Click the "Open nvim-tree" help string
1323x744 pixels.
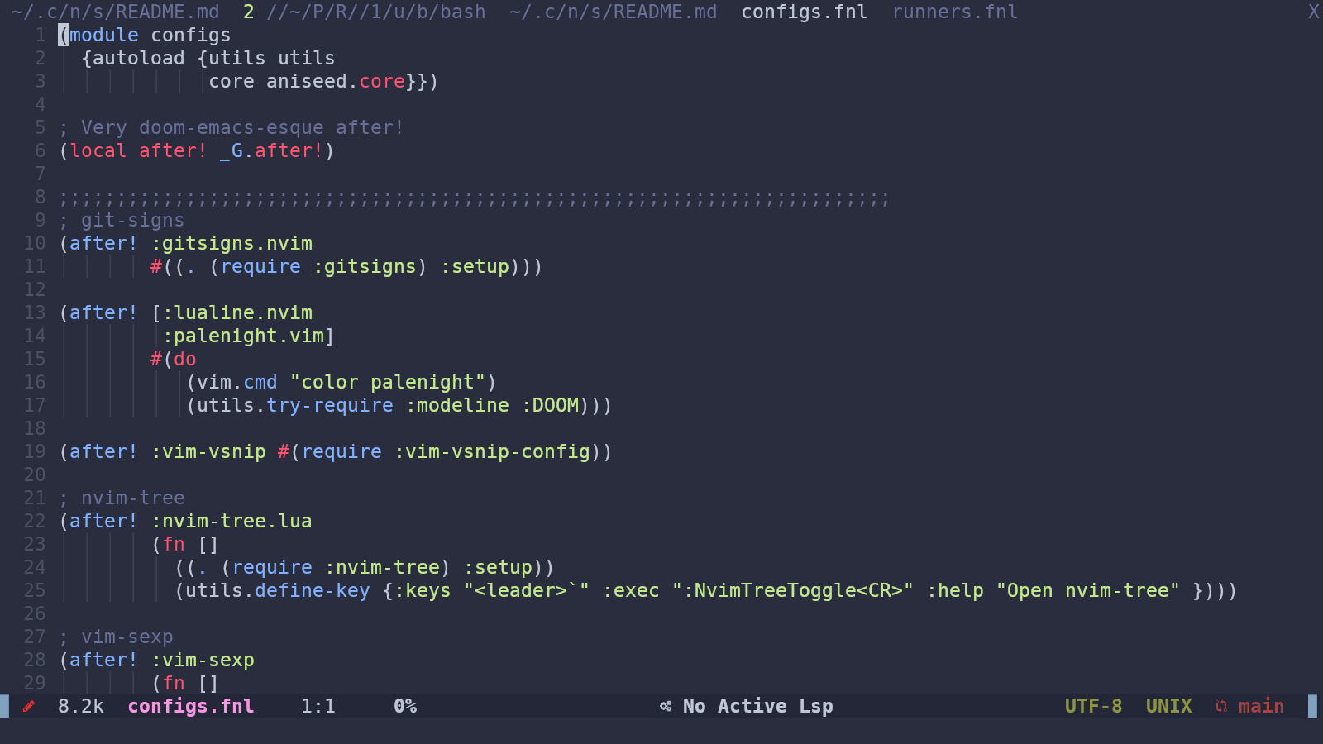(1088, 590)
